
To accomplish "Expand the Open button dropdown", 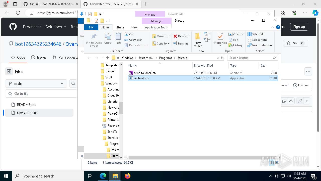I will click(x=242, y=34).
